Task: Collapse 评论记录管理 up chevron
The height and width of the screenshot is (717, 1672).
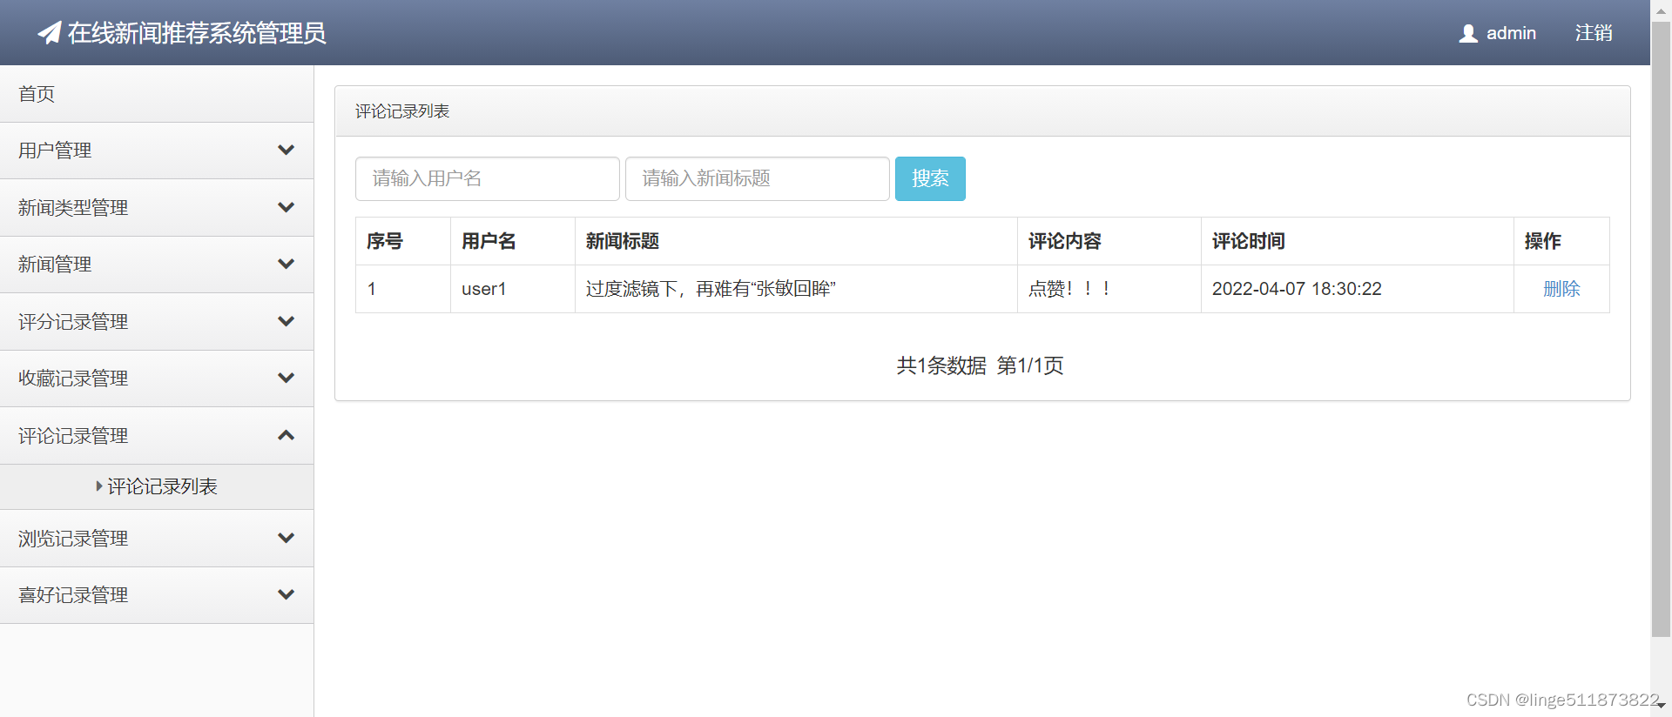Action: tap(286, 435)
